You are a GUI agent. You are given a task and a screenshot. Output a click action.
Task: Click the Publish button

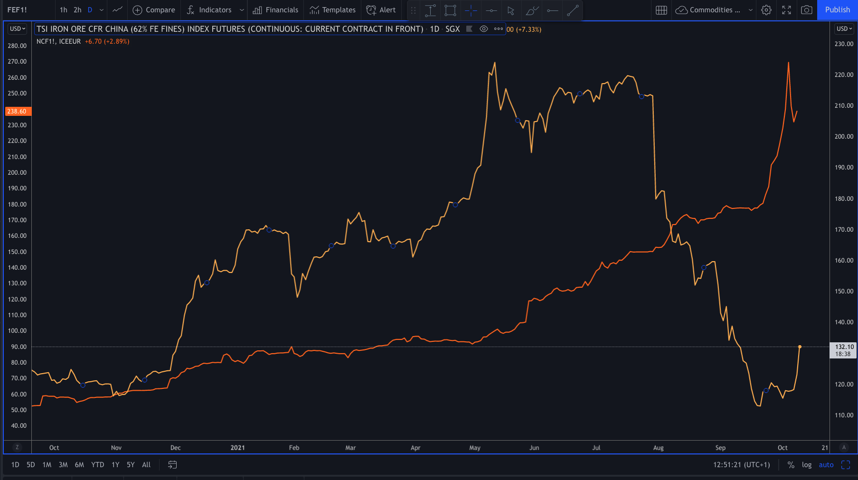(x=837, y=10)
